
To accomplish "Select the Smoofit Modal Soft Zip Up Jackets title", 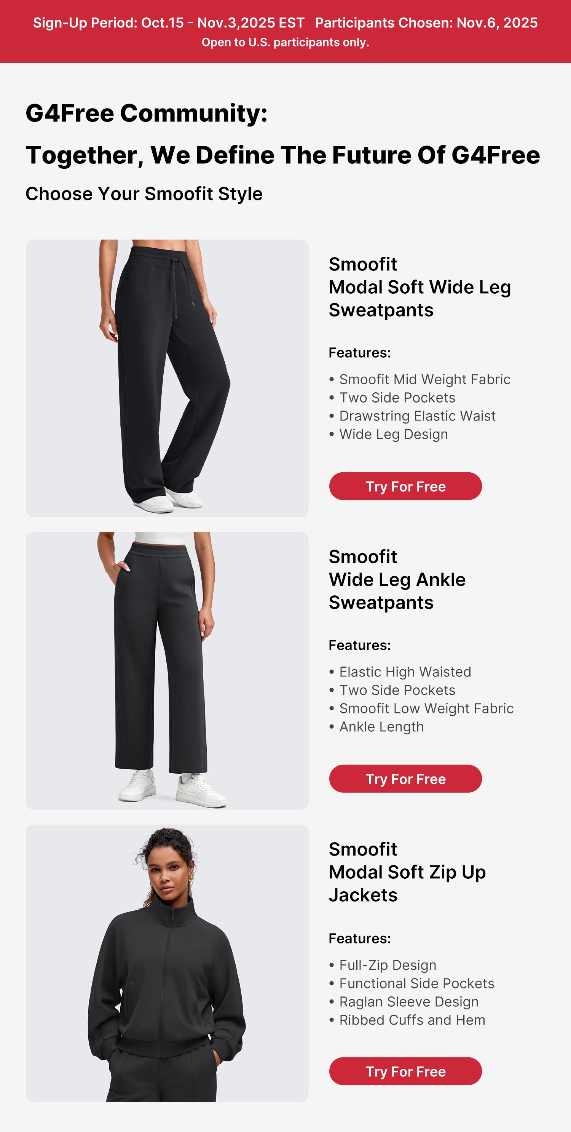I will tap(407, 872).
